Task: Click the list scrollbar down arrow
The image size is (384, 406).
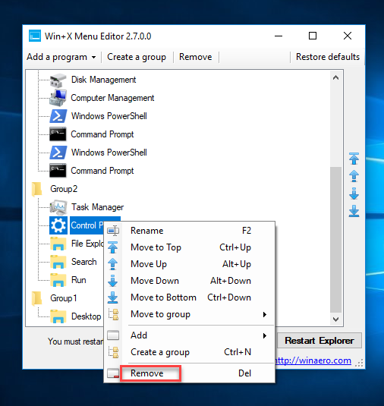Action: 336,319
